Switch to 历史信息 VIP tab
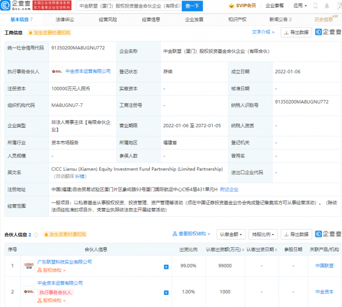The image size is (342, 307). point(326,19)
